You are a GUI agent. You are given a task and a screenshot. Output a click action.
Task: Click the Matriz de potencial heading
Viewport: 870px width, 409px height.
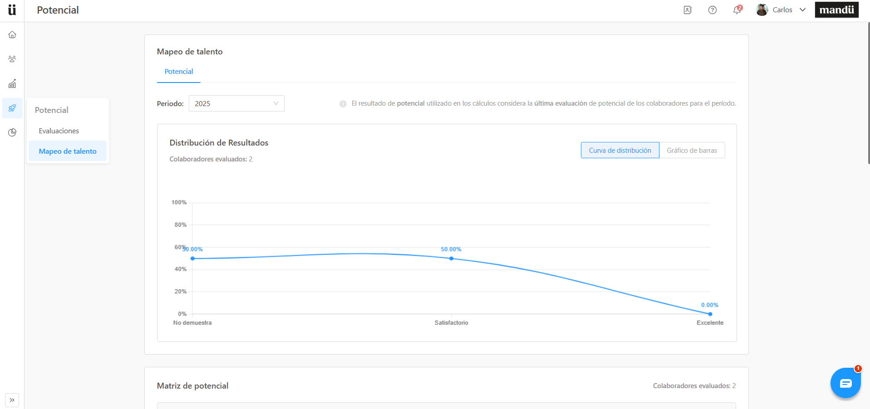click(192, 386)
